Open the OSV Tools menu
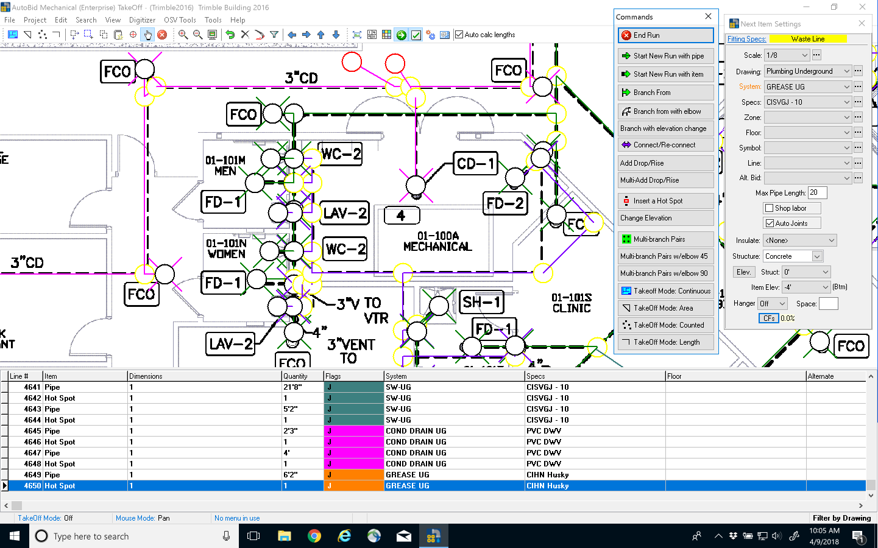 [x=180, y=19]
